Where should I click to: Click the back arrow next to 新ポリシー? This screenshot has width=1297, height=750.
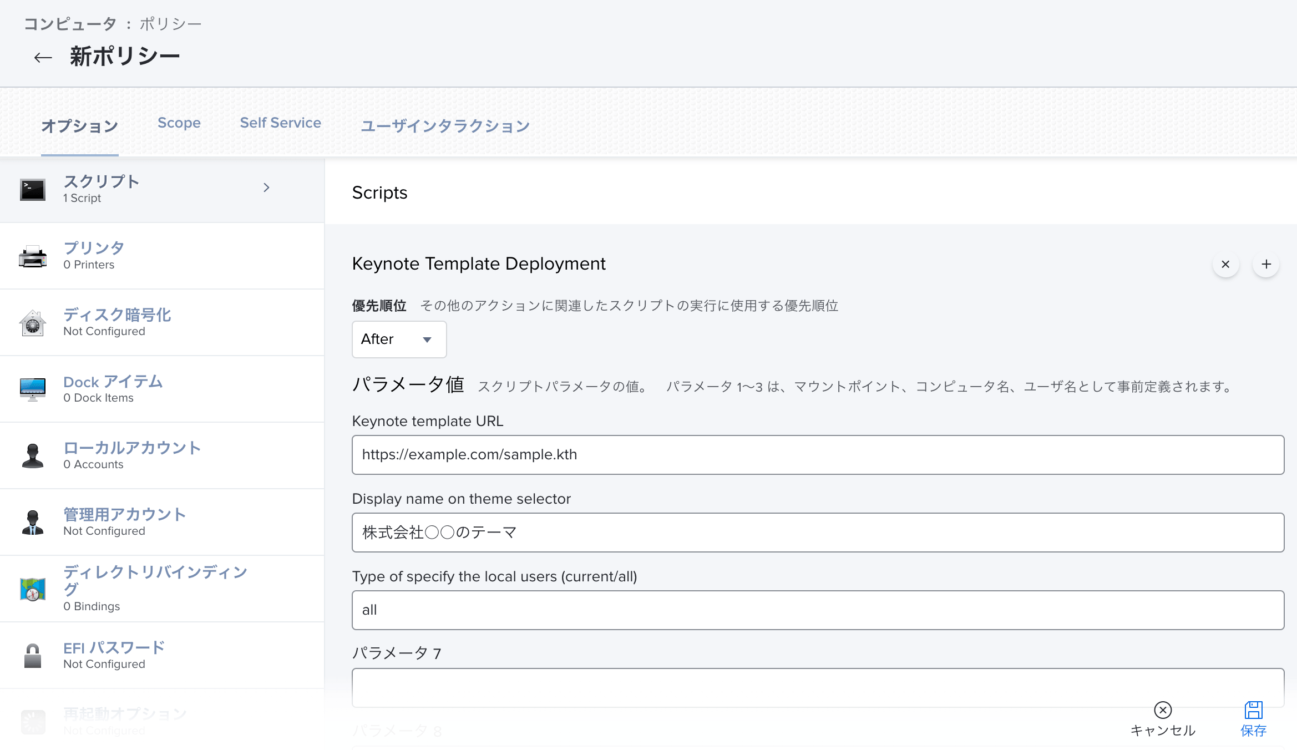tap(43, 57)
